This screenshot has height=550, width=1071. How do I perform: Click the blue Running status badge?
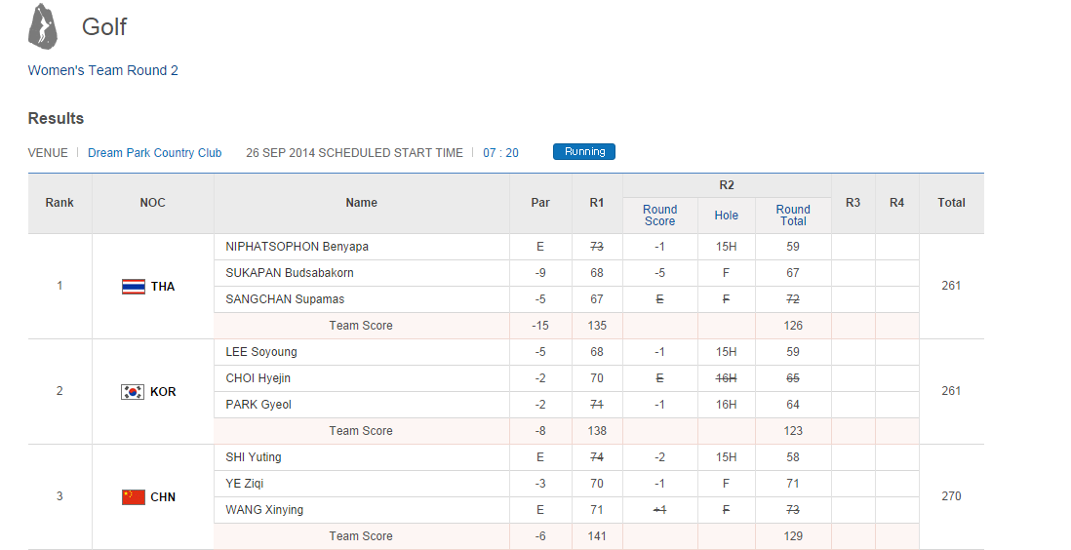(583, 152)
